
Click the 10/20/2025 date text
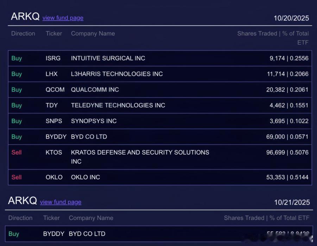(291, 18)
